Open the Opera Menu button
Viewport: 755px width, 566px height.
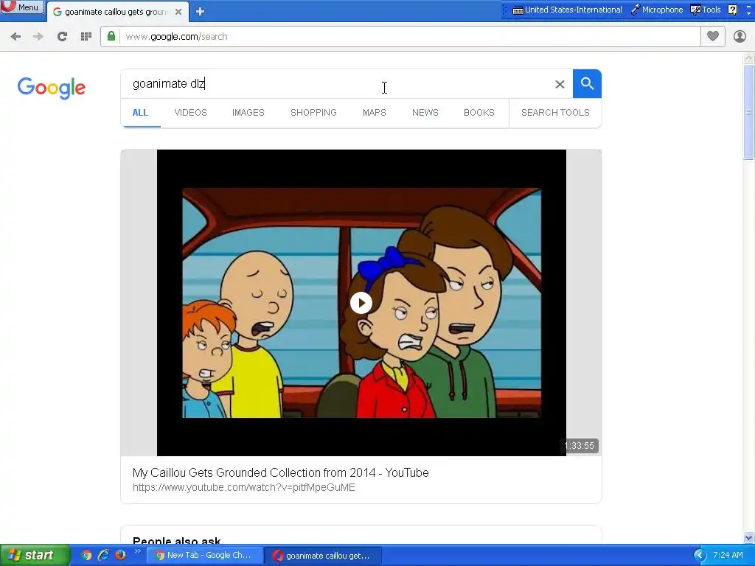coord(21,7)
